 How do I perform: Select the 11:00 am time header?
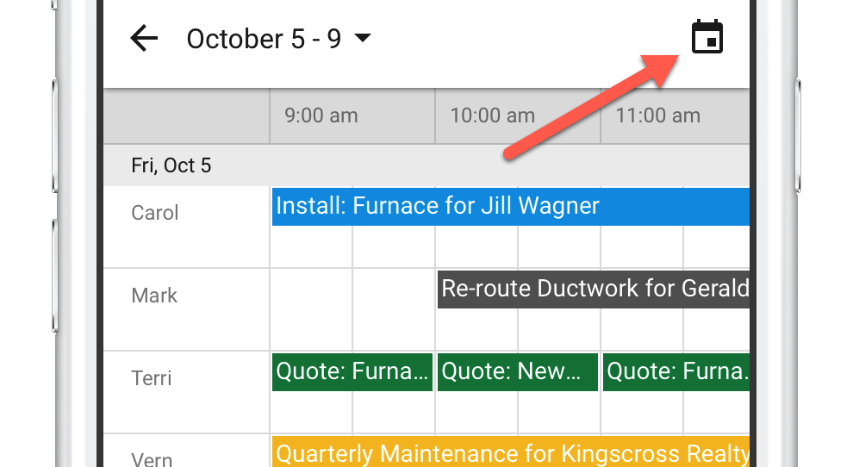(x=657, y=115)
